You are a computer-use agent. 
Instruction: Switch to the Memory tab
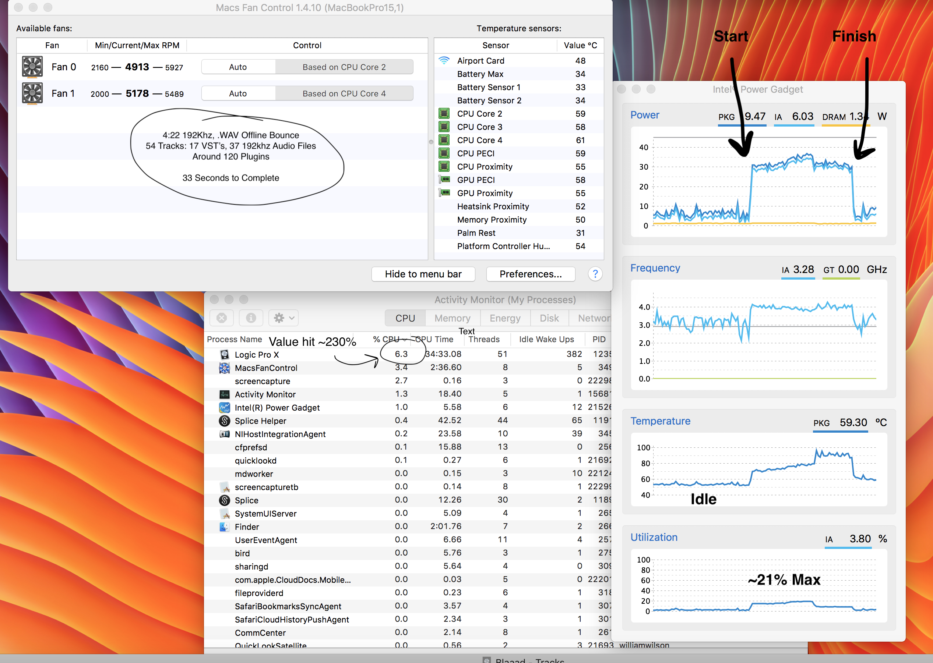(453, 318)
